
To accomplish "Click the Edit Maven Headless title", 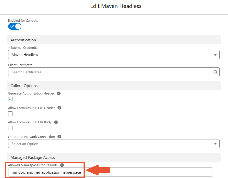I will tap(116, 6).
